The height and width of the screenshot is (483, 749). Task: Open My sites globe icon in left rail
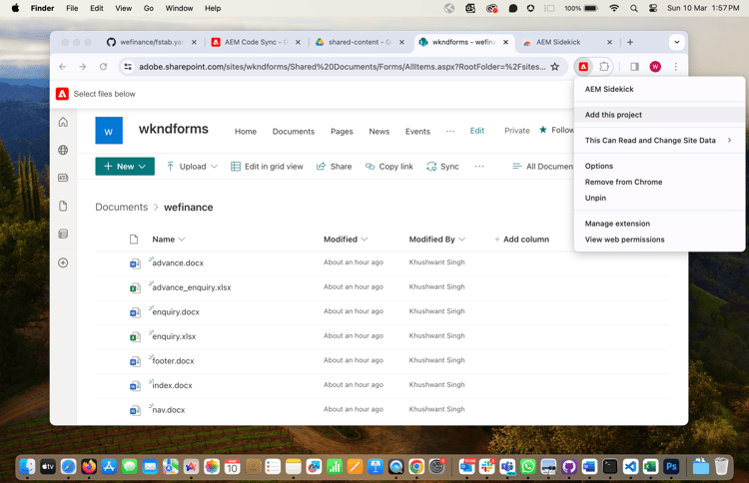(x=63, y=150)
